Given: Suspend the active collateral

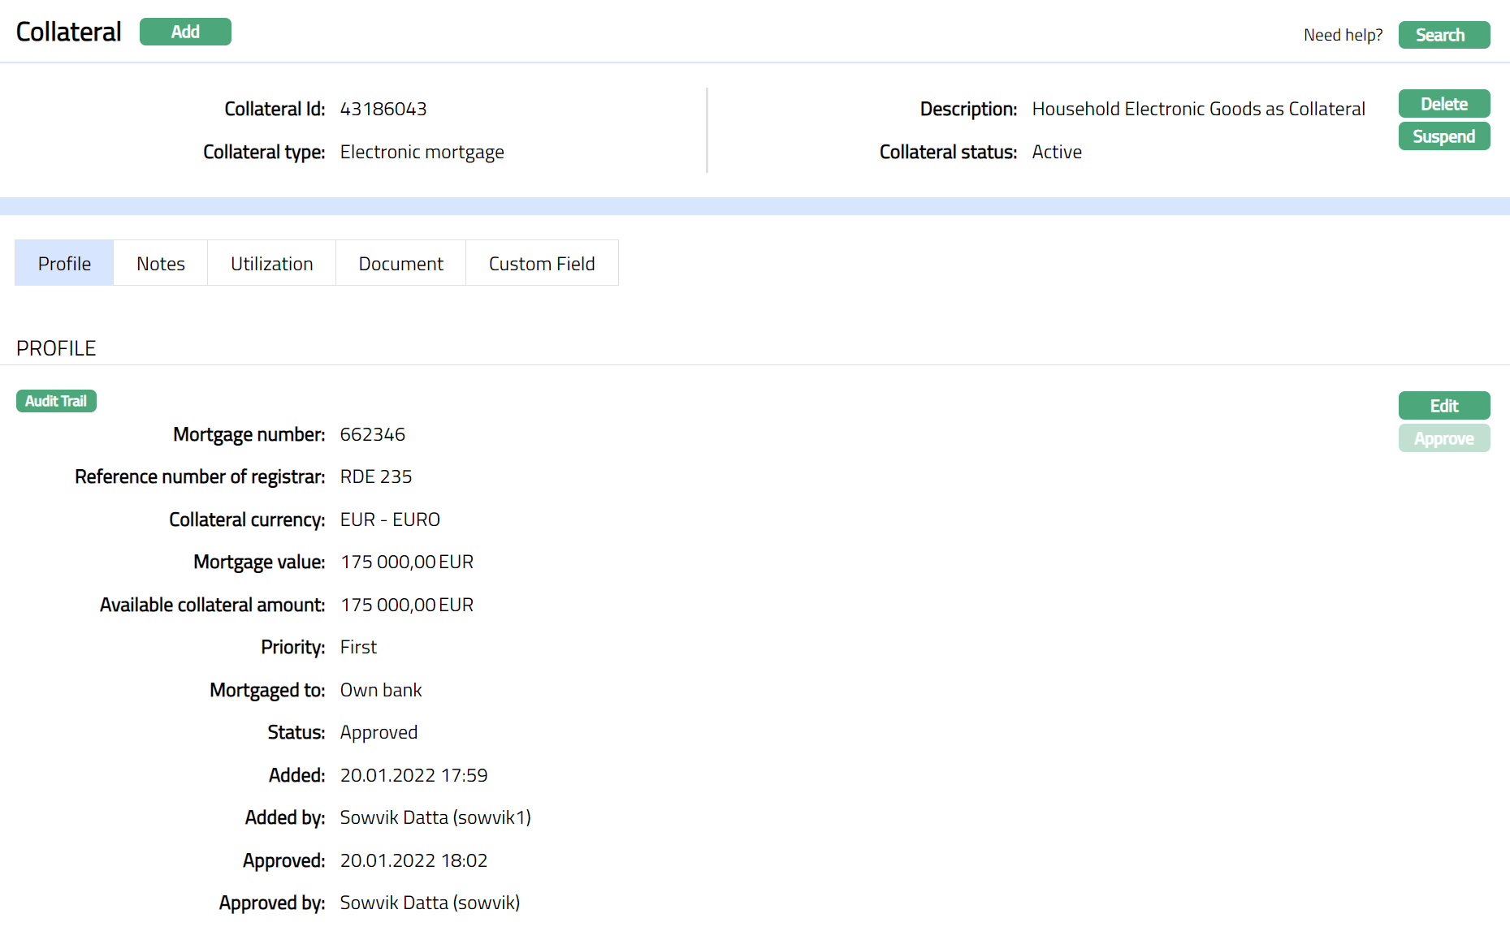Looking at the screenshot, I should (x=1443, y=136).
